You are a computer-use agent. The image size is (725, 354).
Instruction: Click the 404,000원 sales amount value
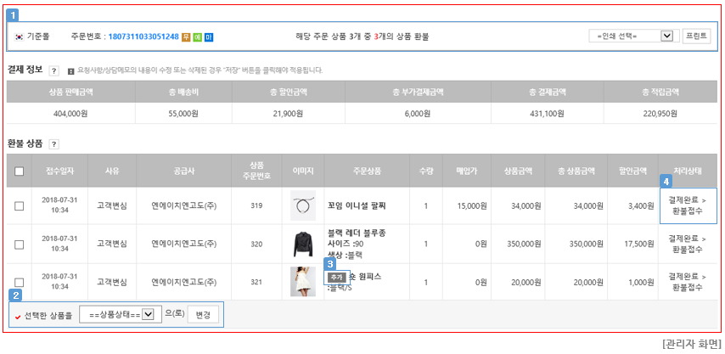(70, 113)
